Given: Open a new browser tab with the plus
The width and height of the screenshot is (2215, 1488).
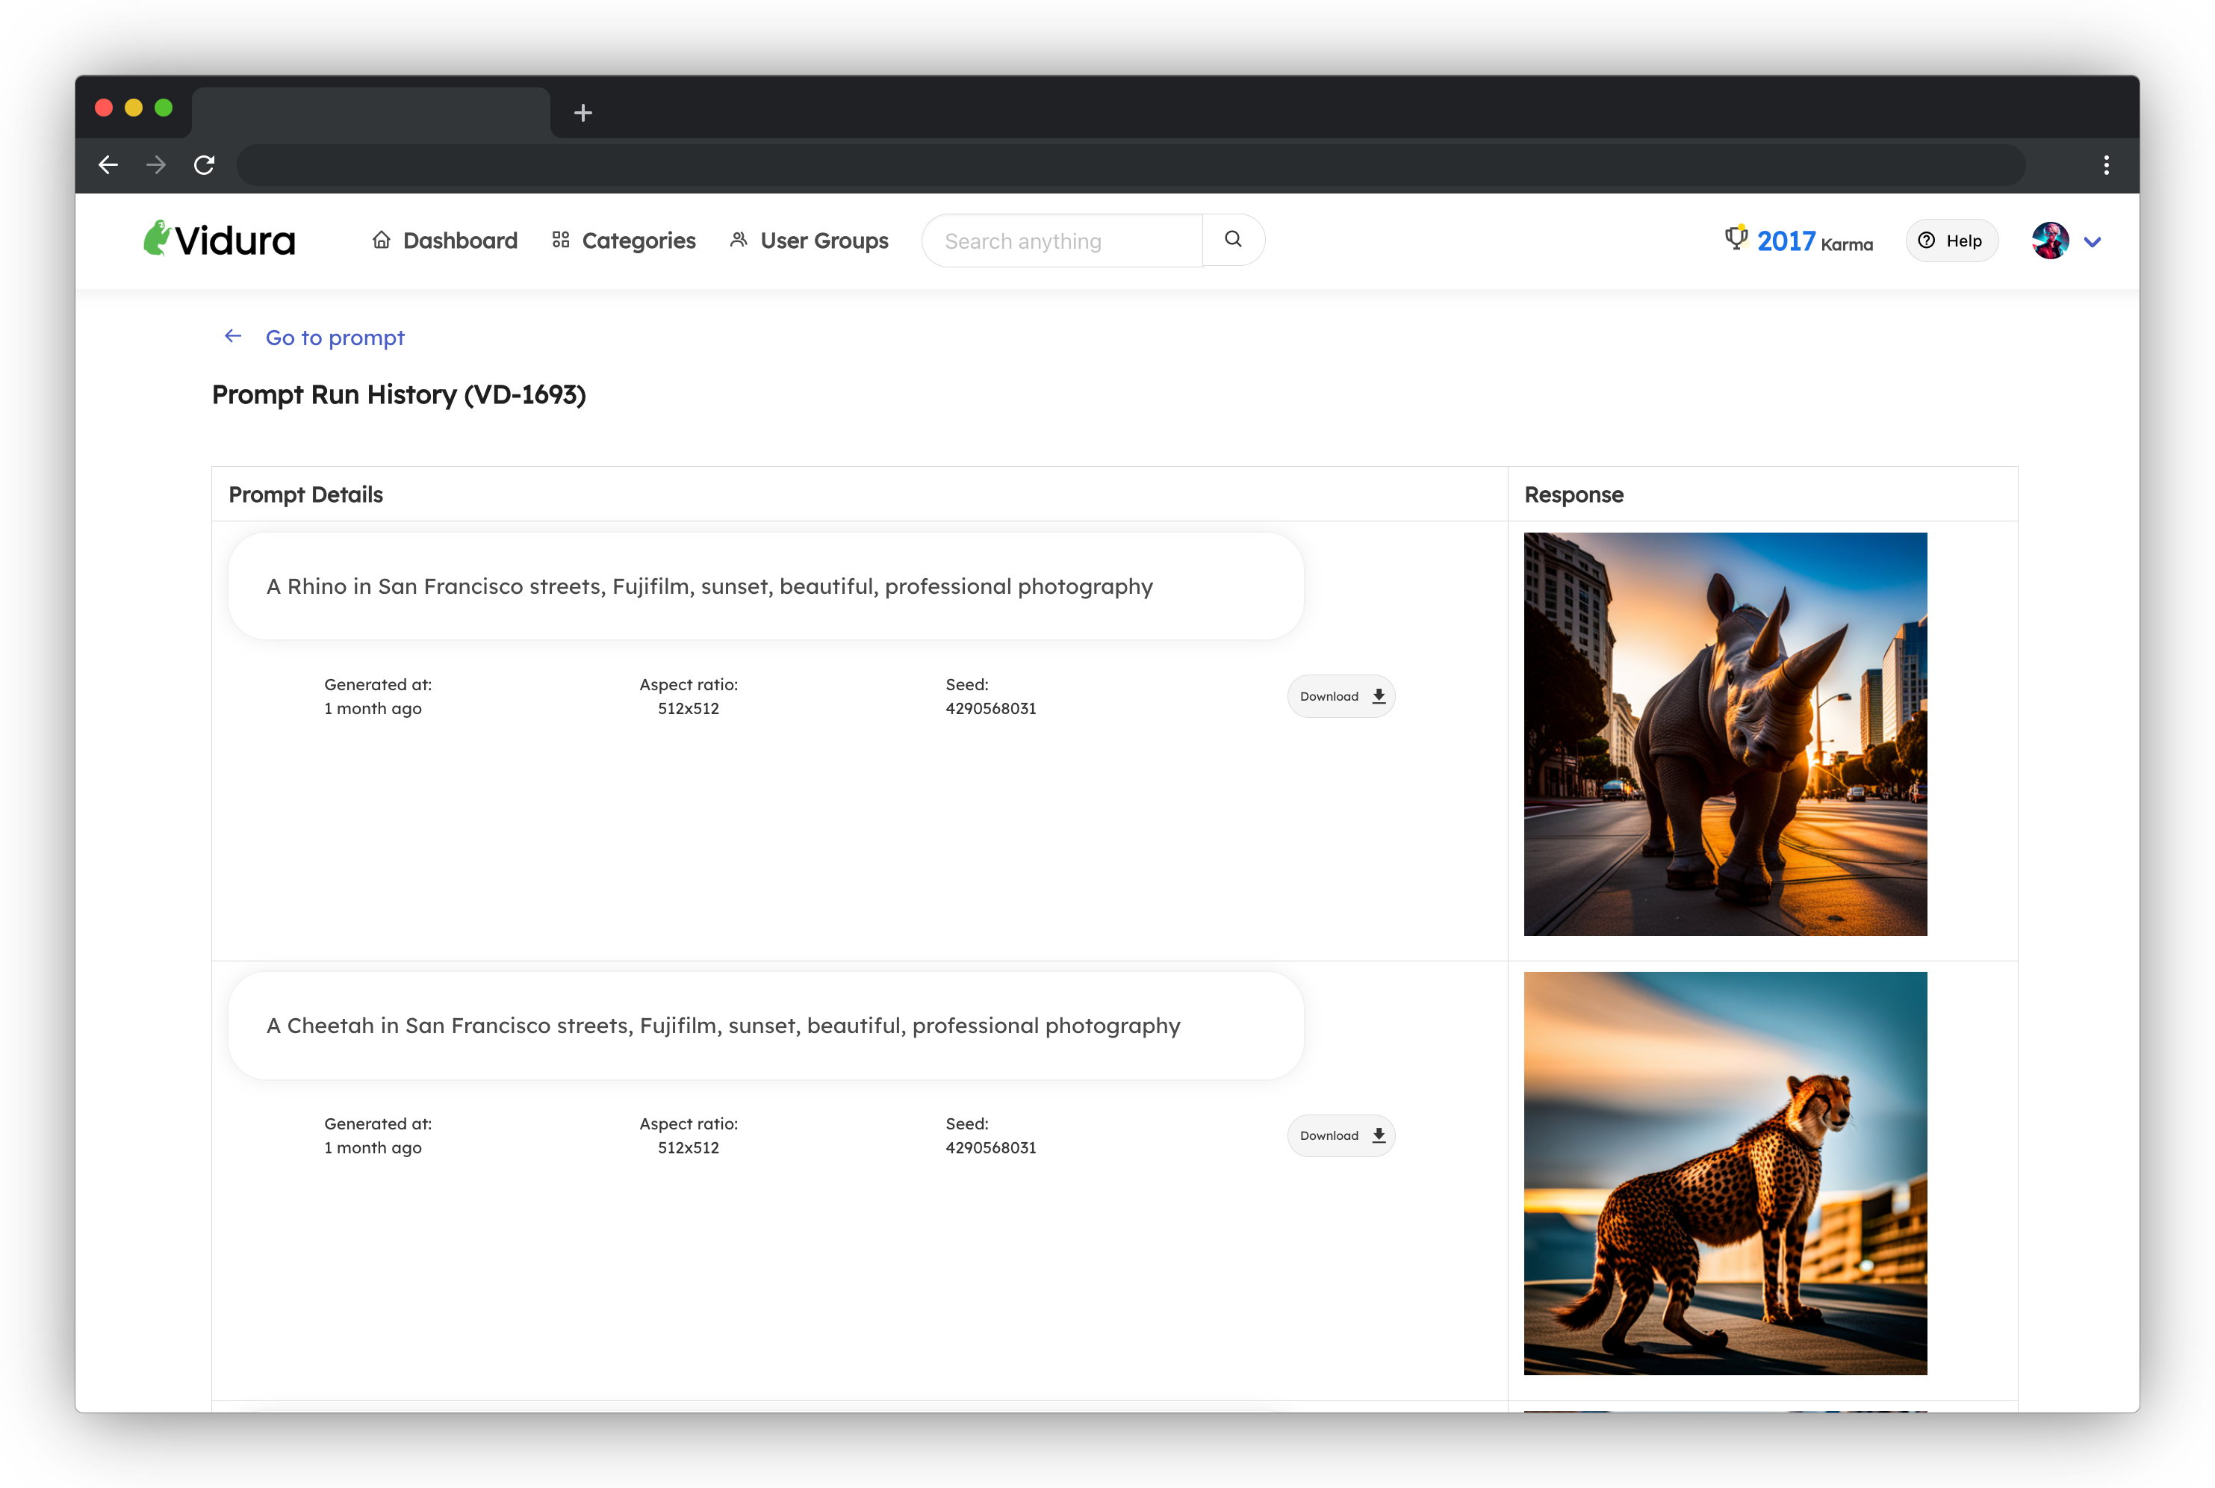Looking at the screenshot, I should (x=583, y=112).
